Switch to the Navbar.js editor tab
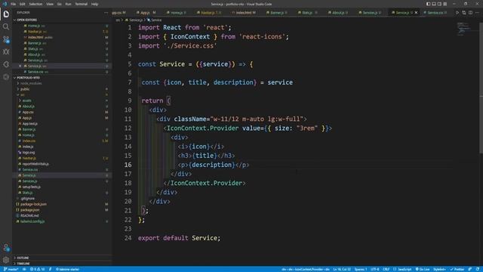This screenshot has width=483, height=272. (210, 13)
